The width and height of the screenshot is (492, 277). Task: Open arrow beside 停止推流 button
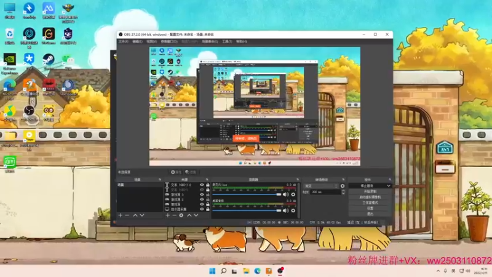(x=389, y=186)
